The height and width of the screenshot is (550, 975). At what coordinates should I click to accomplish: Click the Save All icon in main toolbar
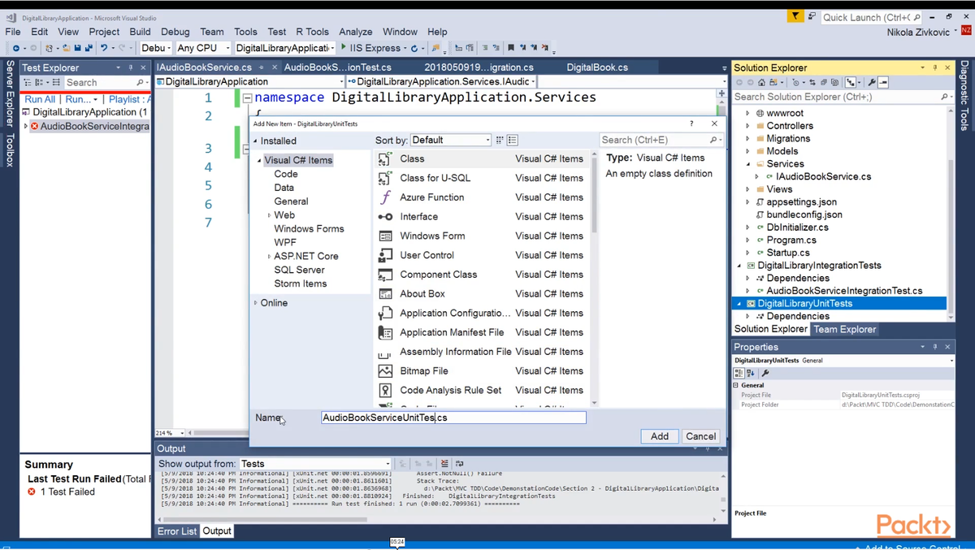tap(88, 48)
